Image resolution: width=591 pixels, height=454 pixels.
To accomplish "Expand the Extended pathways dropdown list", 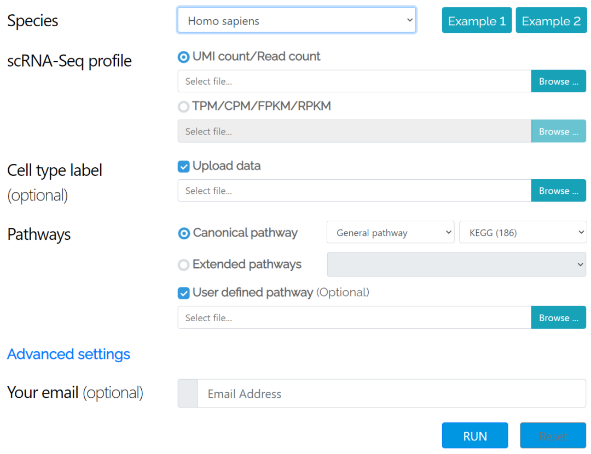I will pyautogui.click(x=456, y=265).
